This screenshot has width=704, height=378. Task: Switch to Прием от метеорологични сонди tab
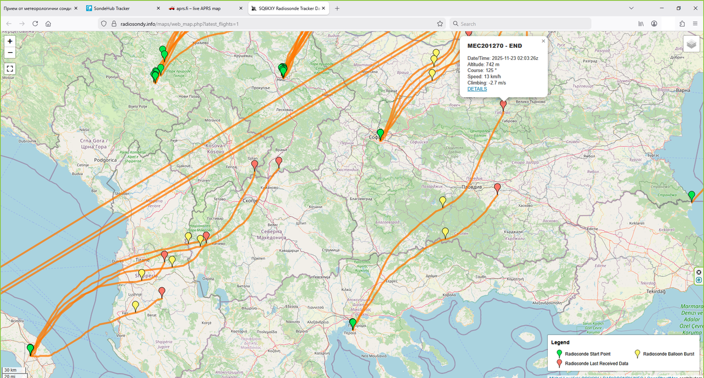37,8
